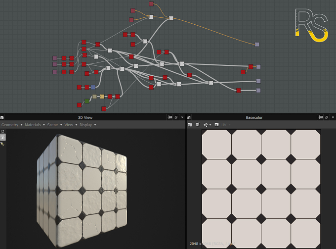This screenshot has width=336, height=249.
Task: Float the Basecolor panel with the undock button
Action: [x=327, y=117]
